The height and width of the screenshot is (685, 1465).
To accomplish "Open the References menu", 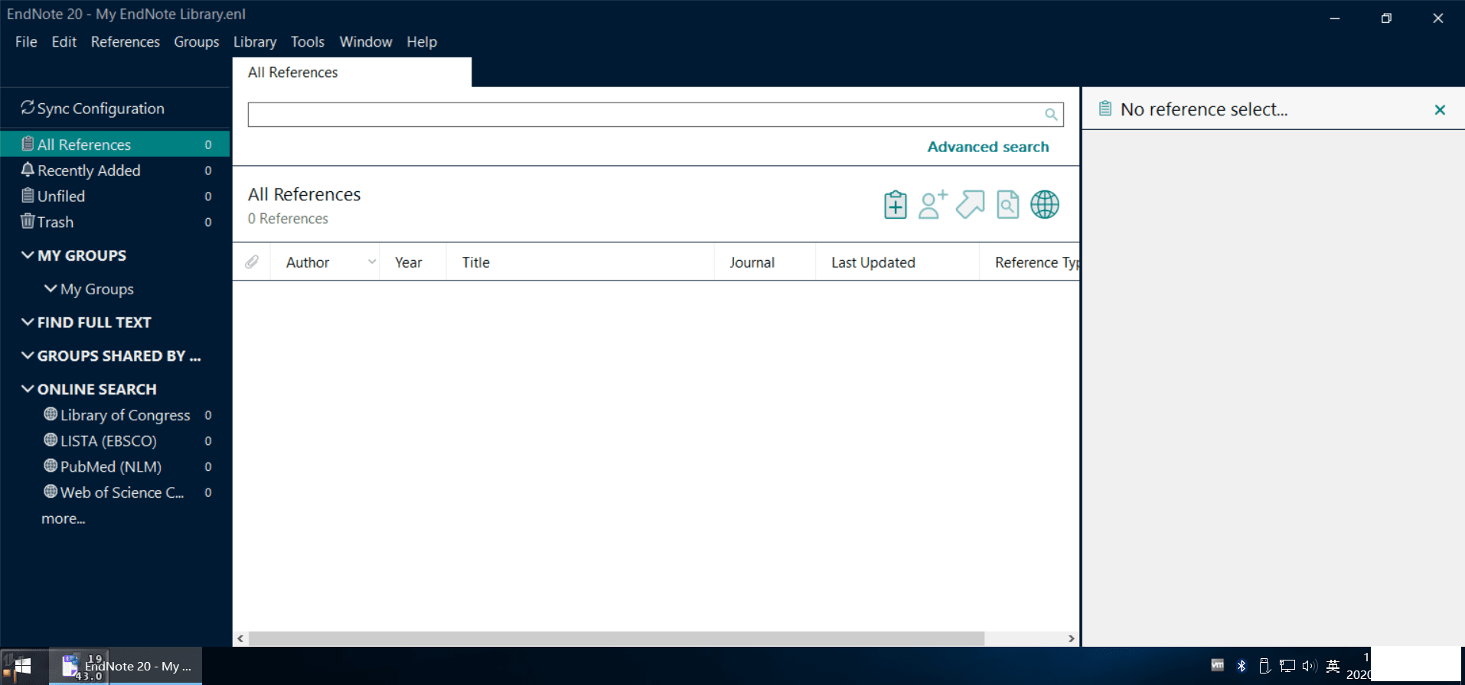I will pyautogui.click(x=125, y=42).
